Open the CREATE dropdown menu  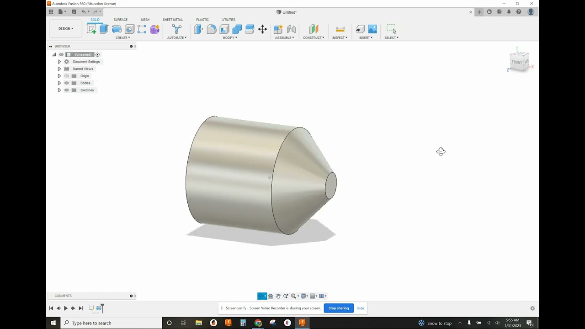(122, 38)
